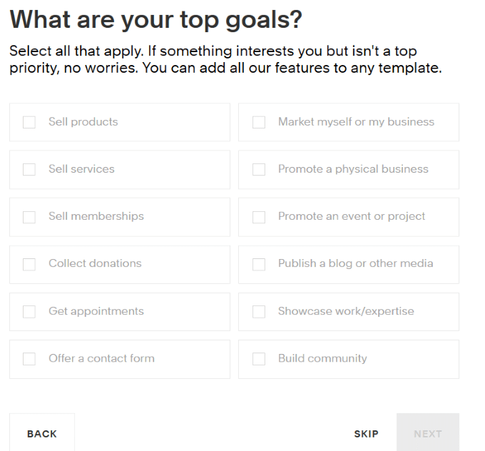Viewport: 485px width, 451px height.
Task: Check the Get appointments box
Action: 29,312
